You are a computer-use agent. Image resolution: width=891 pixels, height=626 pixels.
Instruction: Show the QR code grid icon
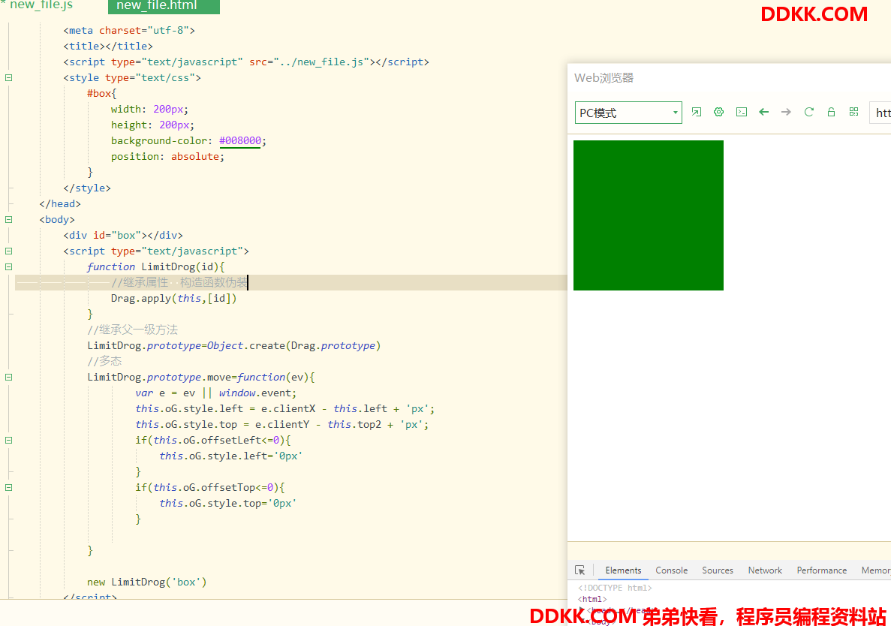[853, 112]
